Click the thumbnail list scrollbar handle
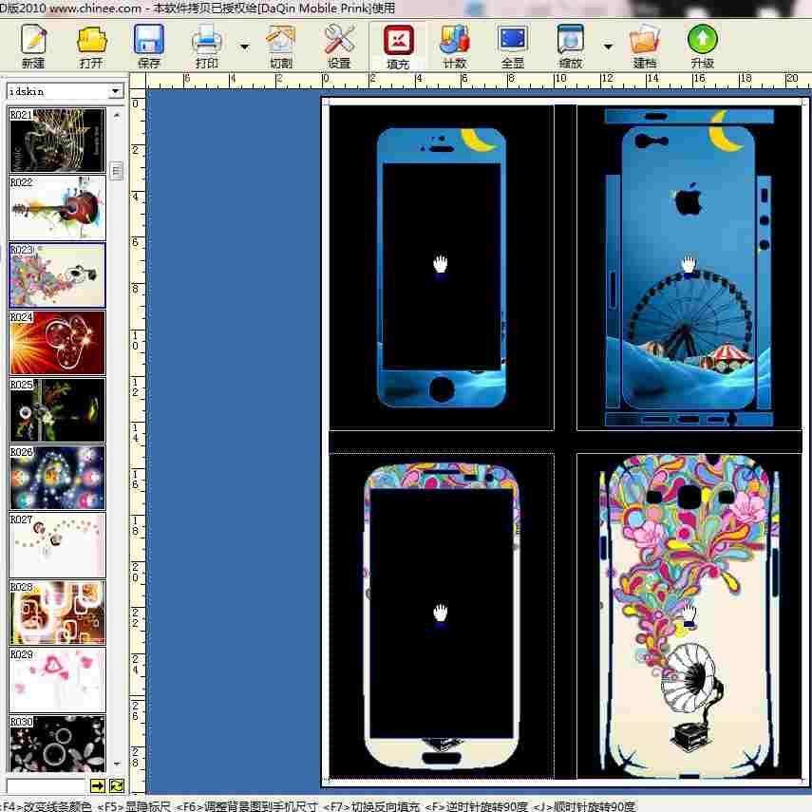The image size is (812, 812). tap(117, 170)
